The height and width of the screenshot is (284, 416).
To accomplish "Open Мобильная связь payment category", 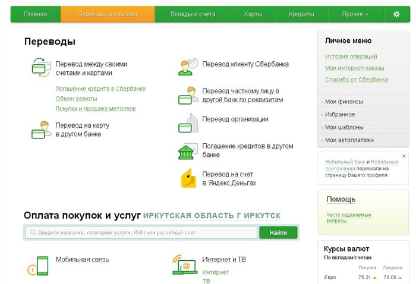I will pos(83,260).
